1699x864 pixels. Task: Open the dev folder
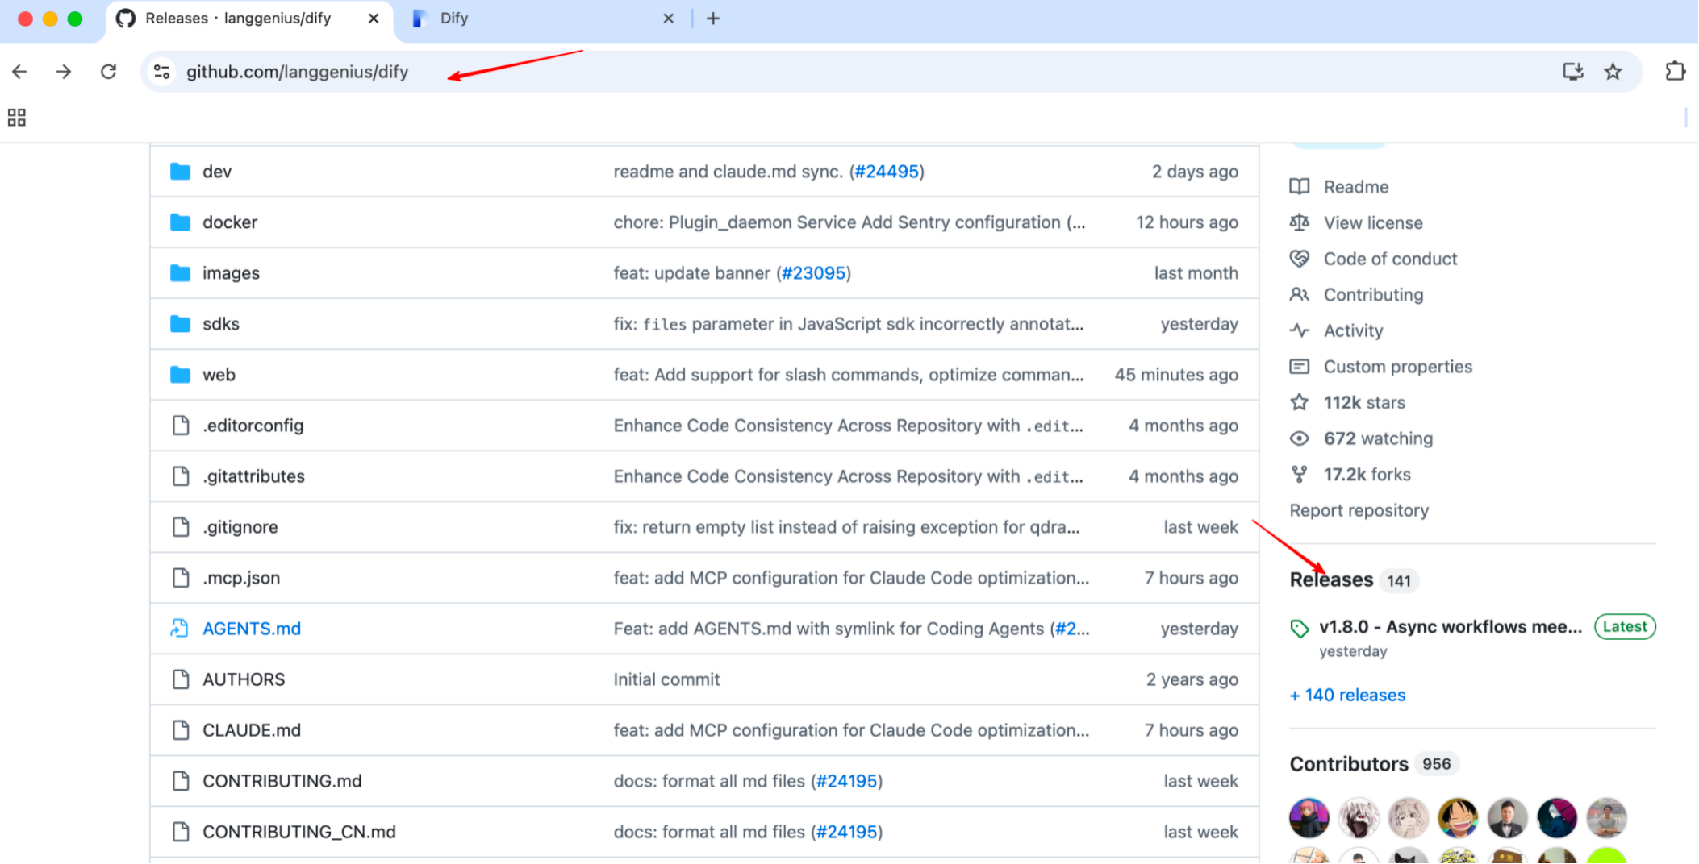click(217, 172)
